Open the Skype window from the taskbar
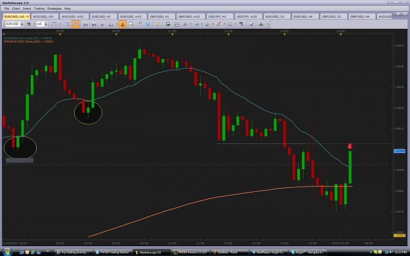This screenshot has width=410, height=256. tap(307, 252)
